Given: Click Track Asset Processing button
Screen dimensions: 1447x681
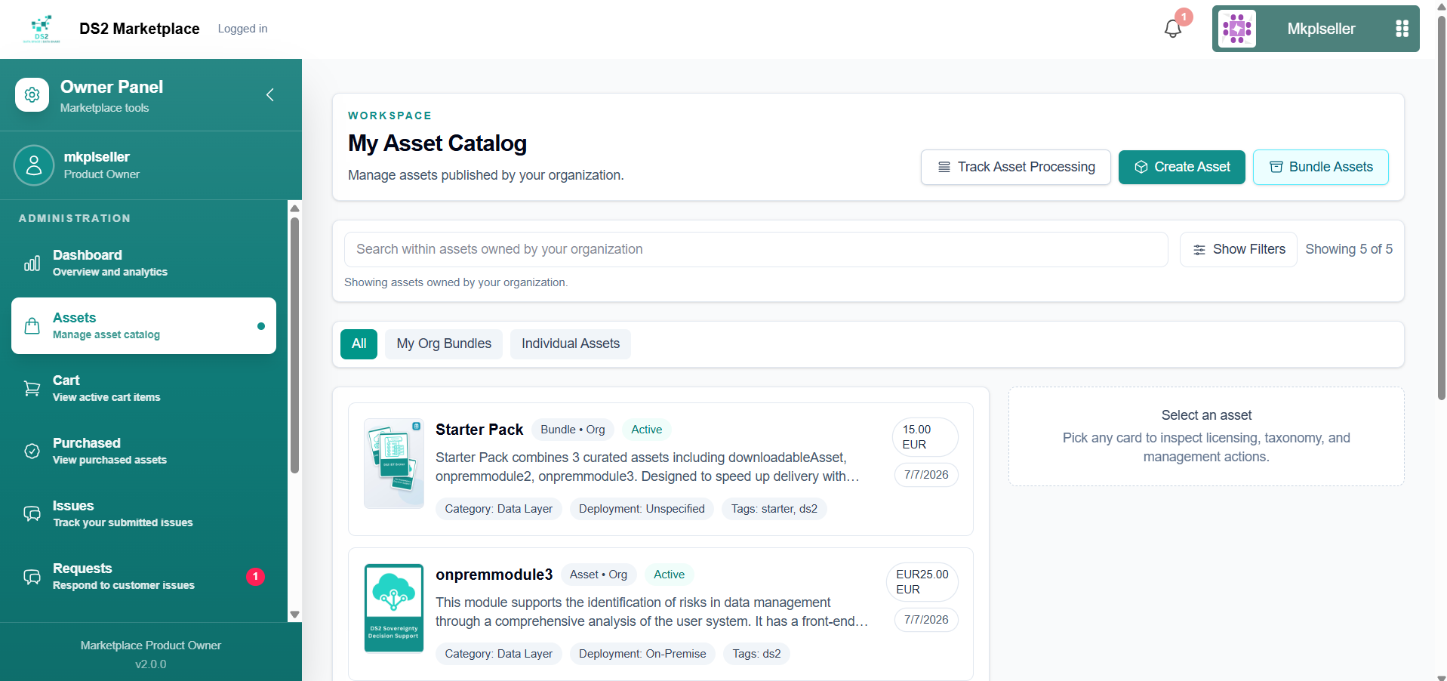Looking at the screenshot, I should tap(1015, 167).
